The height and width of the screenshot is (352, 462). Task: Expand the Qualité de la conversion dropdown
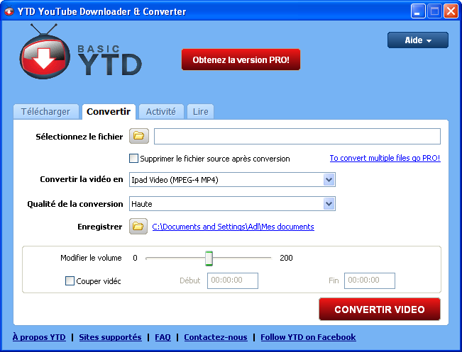point(232,204)
